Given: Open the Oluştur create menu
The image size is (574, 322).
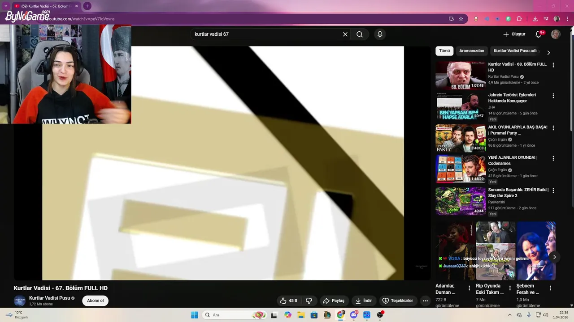Looking at the screenshot, I should (514, 34).
